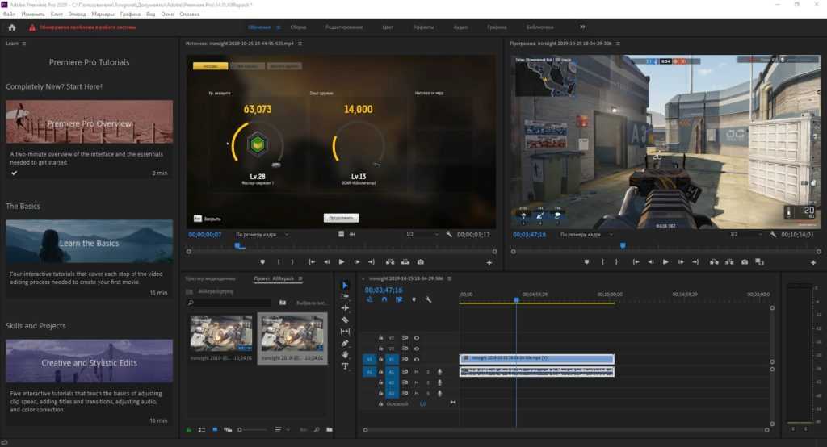The image size is (827, 447).
Task: Enable voice-over record on A1
Action: [439, 372]
